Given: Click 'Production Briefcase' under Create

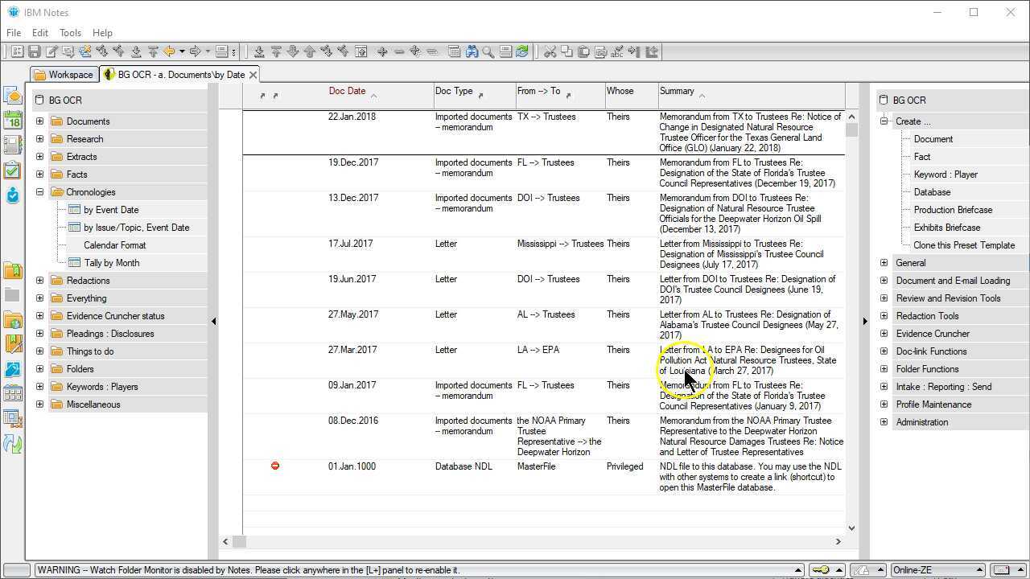Looking at the screenshot, I should tap(953, 210).
